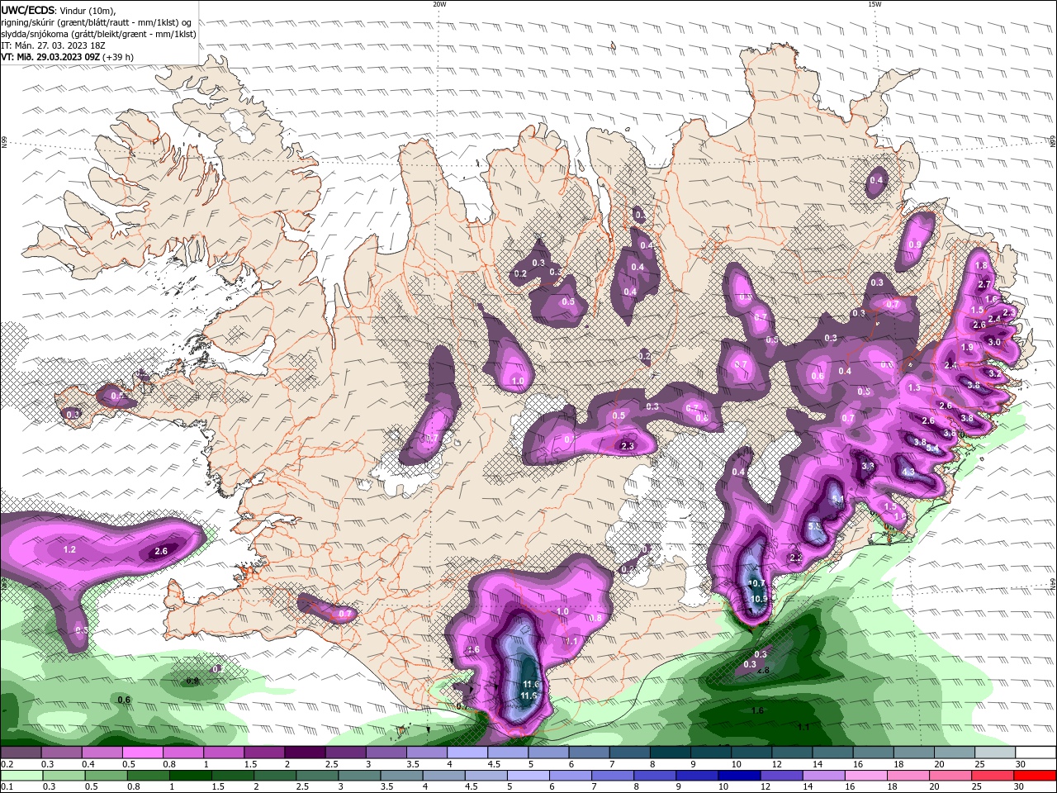Click the 'slydda/snjókoma' legend description line

pyautogui.click(x=98, y=34)
